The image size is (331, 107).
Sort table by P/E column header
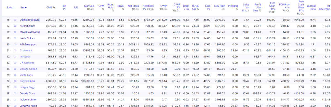click(x=76, y=7)
